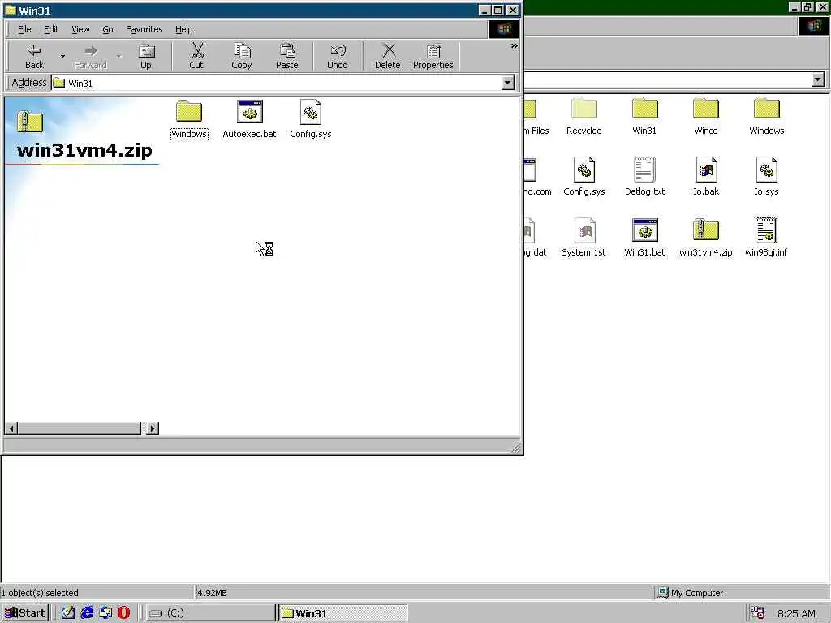Image resolution: width=831 pixels, height=623 pixels.
Task: Click the Paste toolbar button
Action: (x=287, y=57)
